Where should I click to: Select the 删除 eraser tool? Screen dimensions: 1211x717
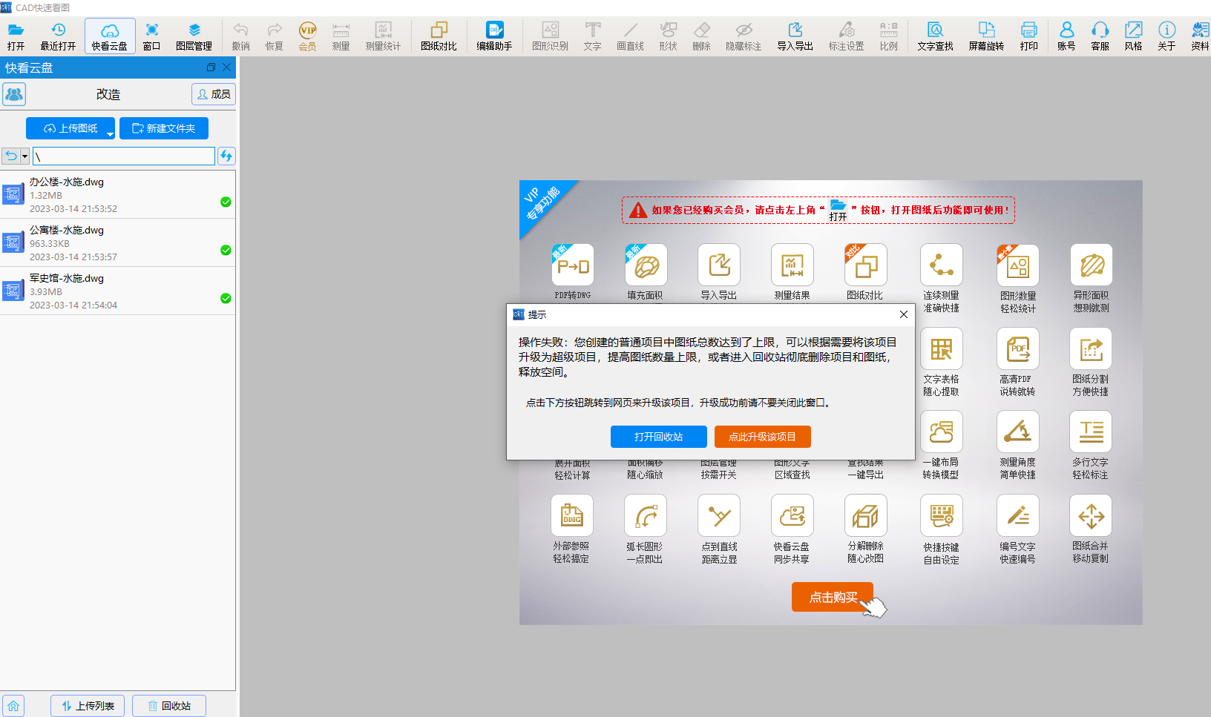[x=701, y=36]
